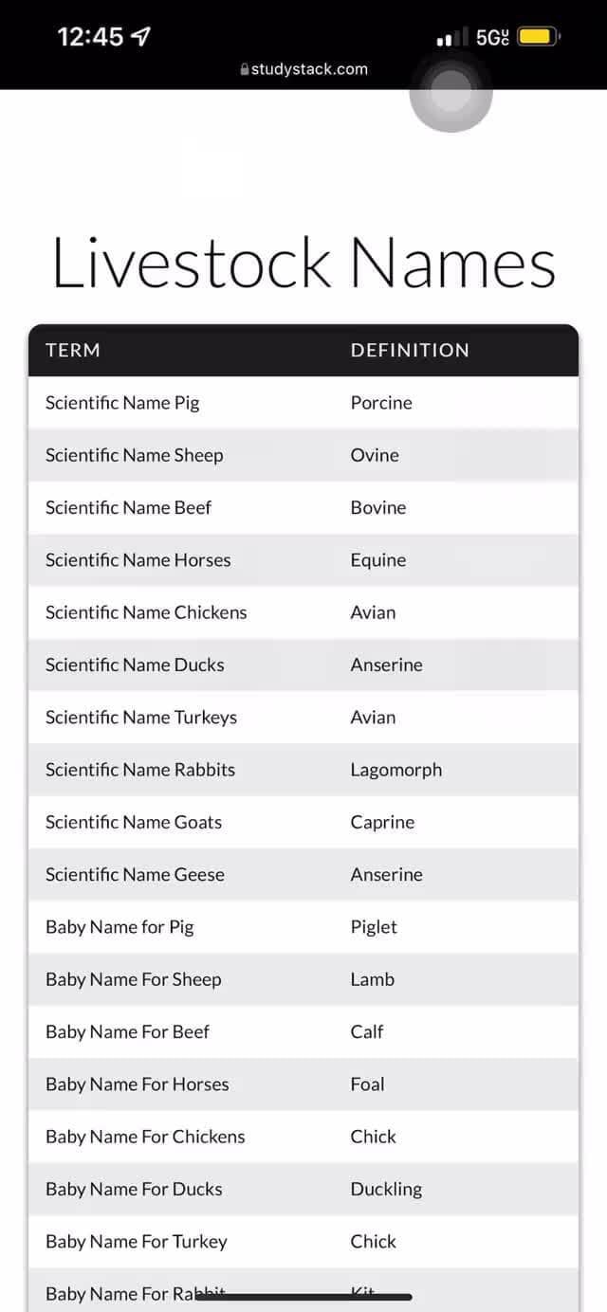Click the TERM column header
Image resolution: width=607 pixels, height=1312 pixels.
[x=72, y=350]
